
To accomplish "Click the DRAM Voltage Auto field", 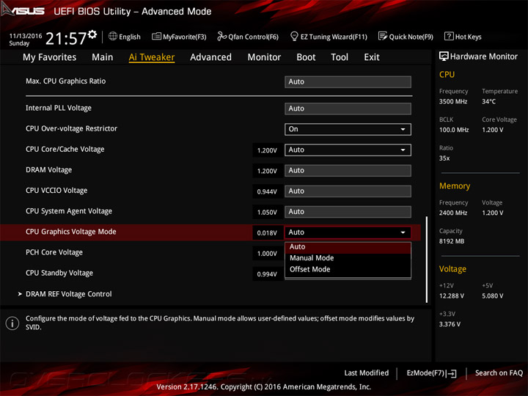I will tap(348, 171).
